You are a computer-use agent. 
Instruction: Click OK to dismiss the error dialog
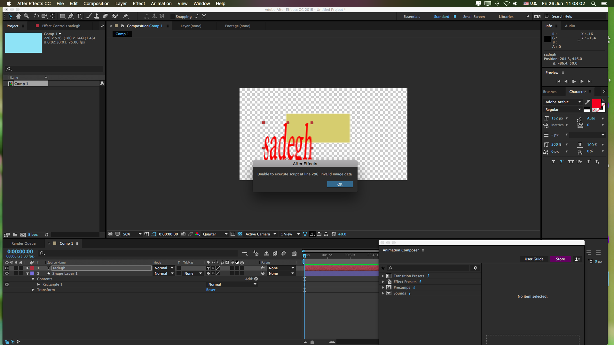[340, 184]
